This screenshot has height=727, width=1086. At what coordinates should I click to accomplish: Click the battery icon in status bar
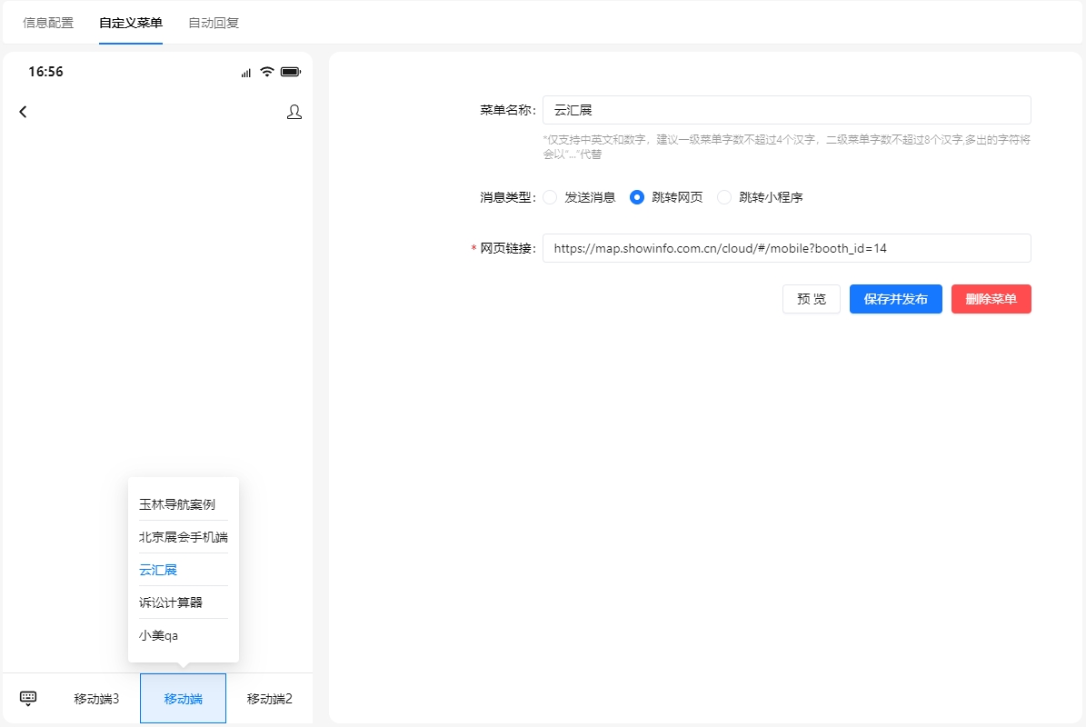tap(292, 71)
